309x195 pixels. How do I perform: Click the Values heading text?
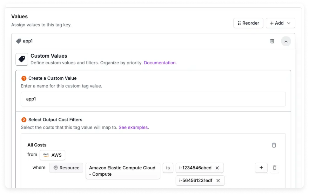(20, 17)
